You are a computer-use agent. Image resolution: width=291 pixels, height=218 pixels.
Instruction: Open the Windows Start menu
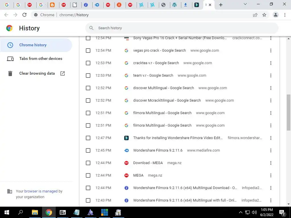(x=7, y=212)
